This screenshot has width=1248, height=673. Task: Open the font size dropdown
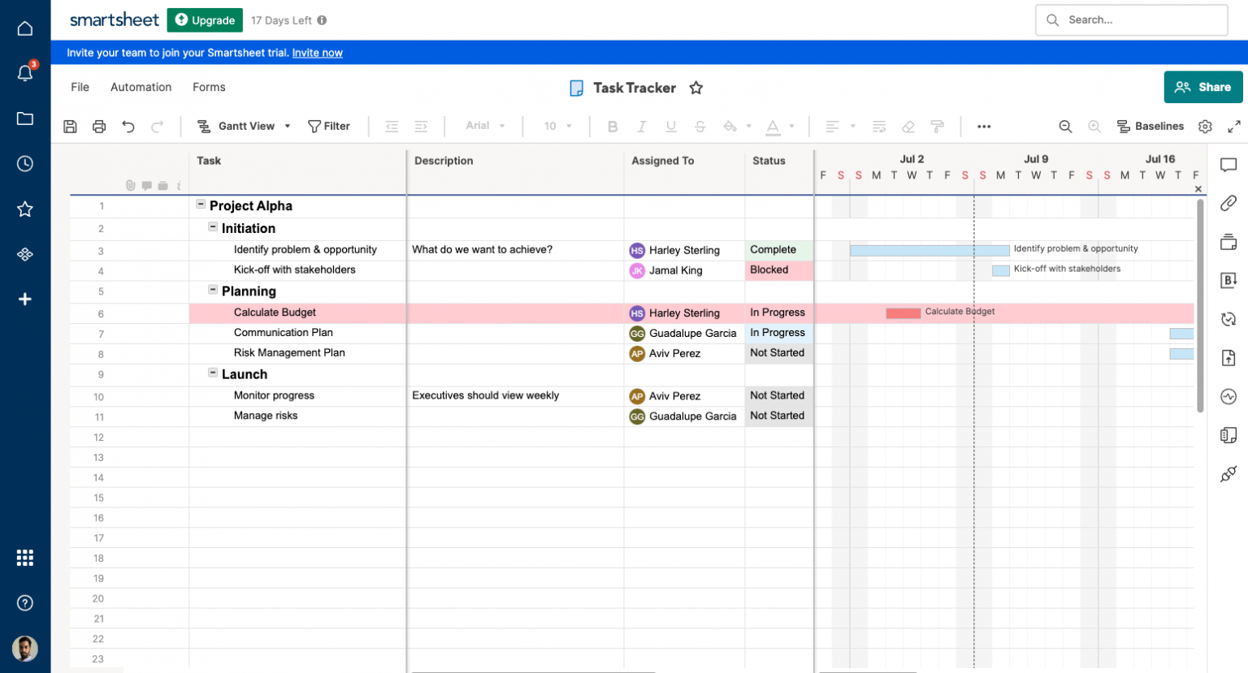(x=557, y=126)
